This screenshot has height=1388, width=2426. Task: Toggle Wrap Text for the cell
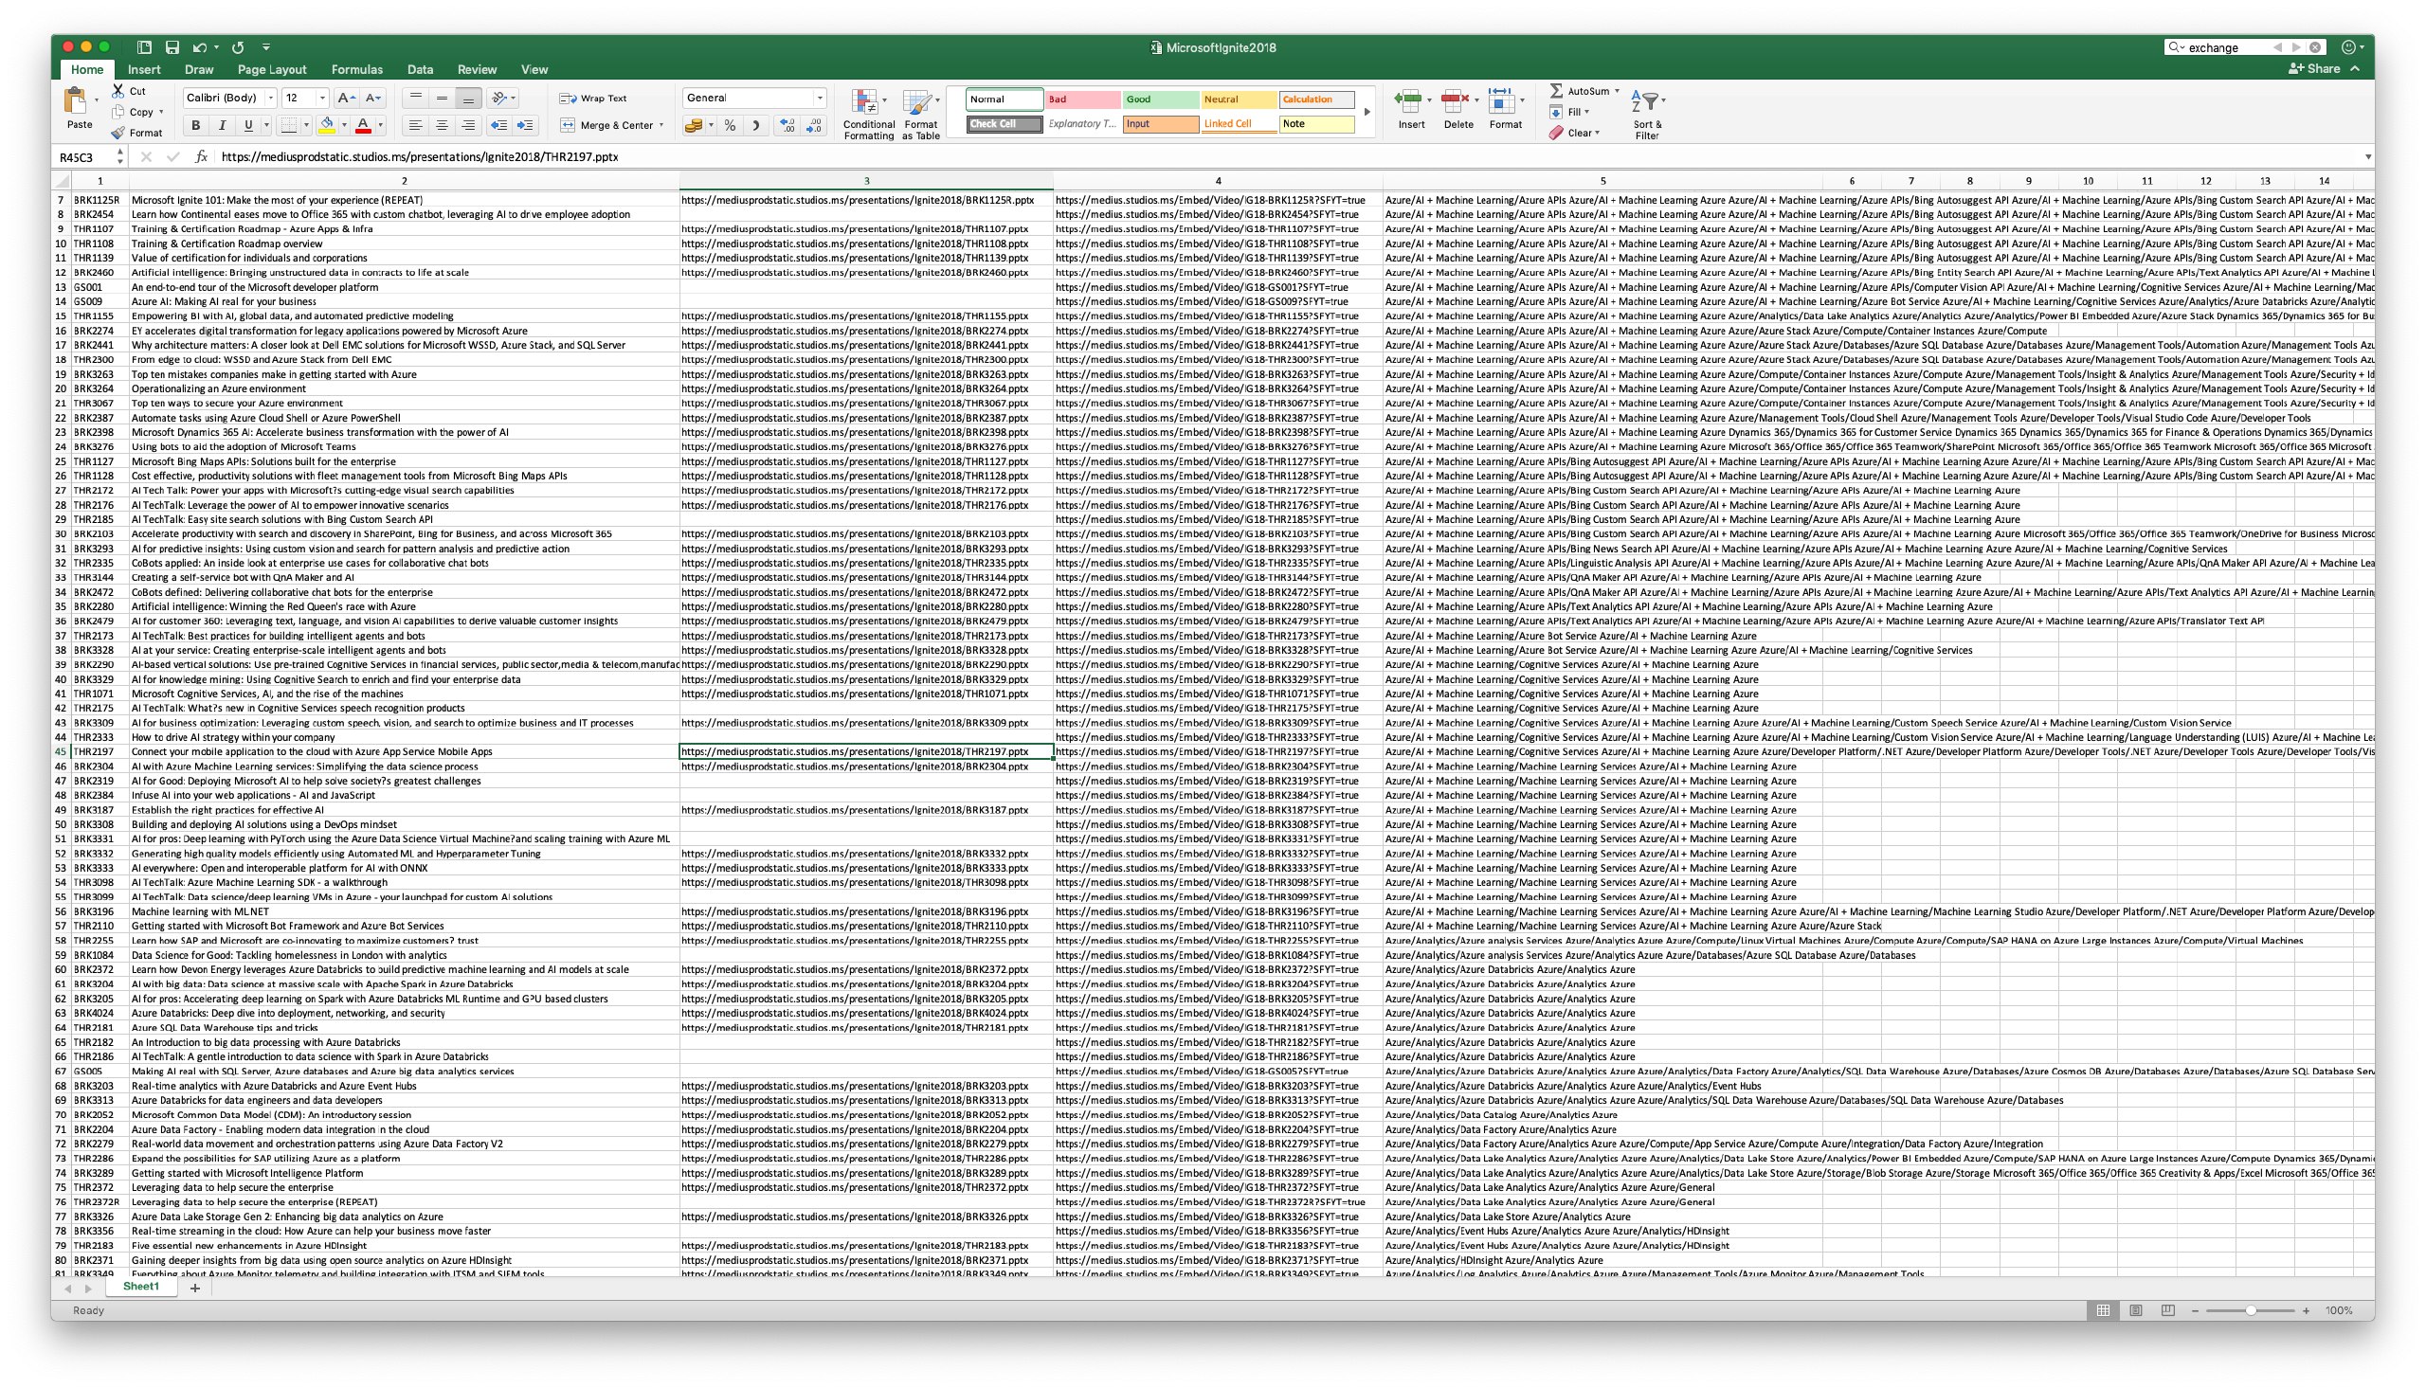593,99
